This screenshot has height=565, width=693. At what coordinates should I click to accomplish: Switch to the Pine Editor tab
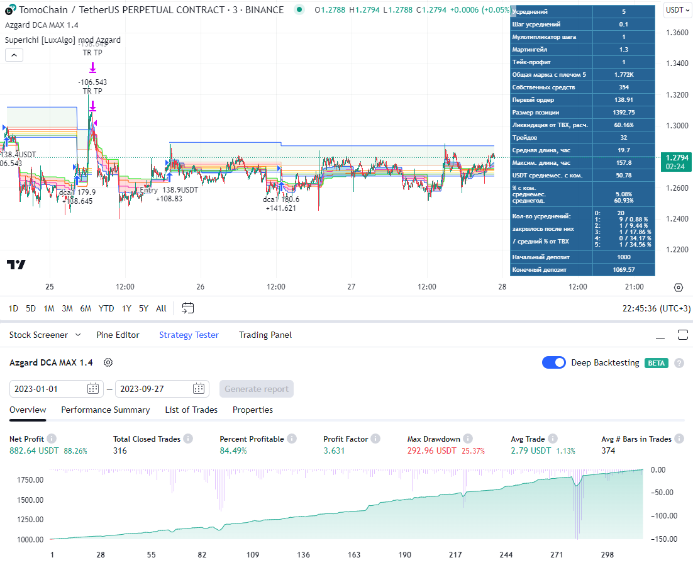[x=118, y=335]
